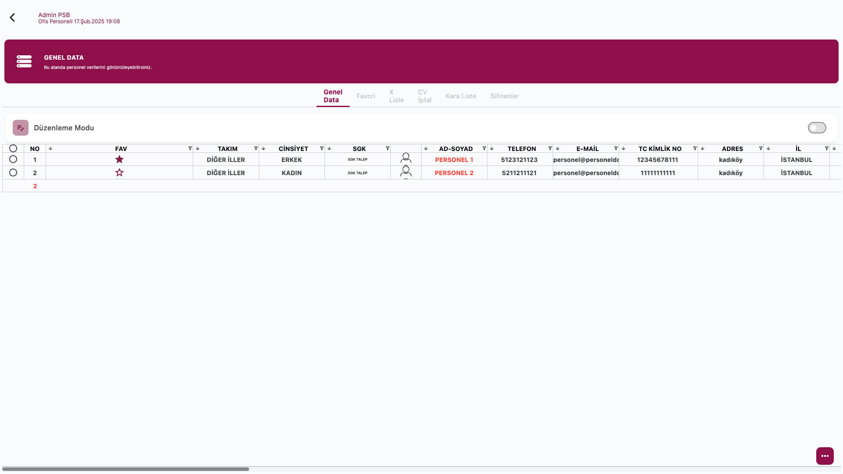
Task: Click the Genel Data database icon
Action: pos(24,61)
